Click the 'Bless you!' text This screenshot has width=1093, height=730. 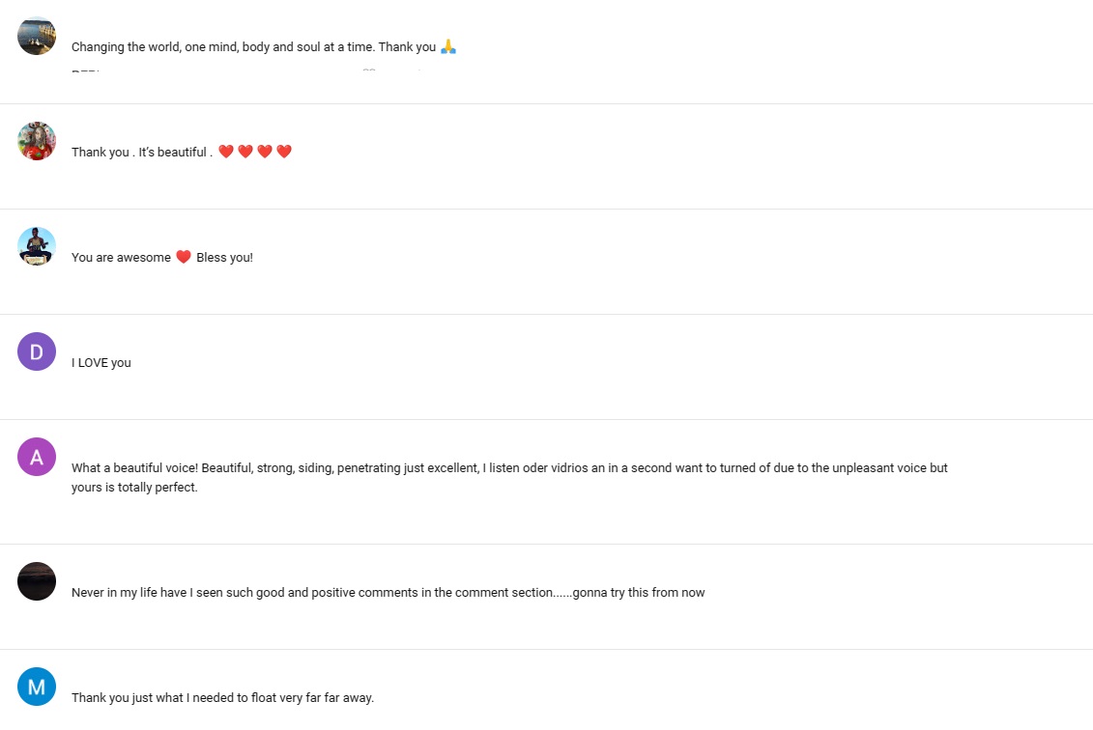click(224, 257)
